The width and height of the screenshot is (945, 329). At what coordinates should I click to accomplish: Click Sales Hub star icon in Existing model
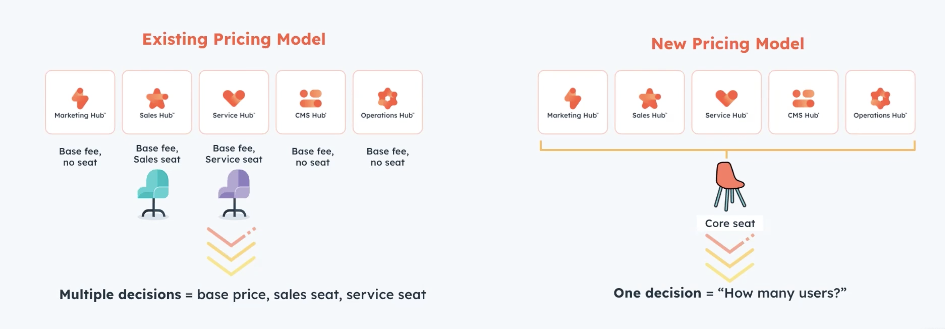157,98
